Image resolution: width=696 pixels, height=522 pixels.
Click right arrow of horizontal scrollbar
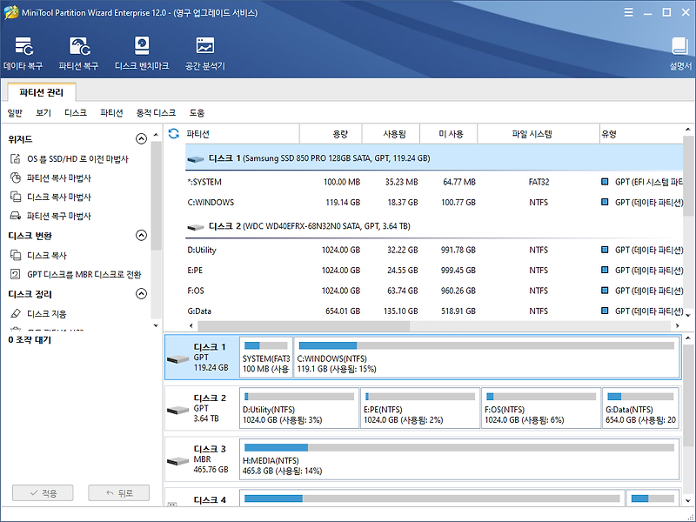pyautogui.click(x=678, y=325)
